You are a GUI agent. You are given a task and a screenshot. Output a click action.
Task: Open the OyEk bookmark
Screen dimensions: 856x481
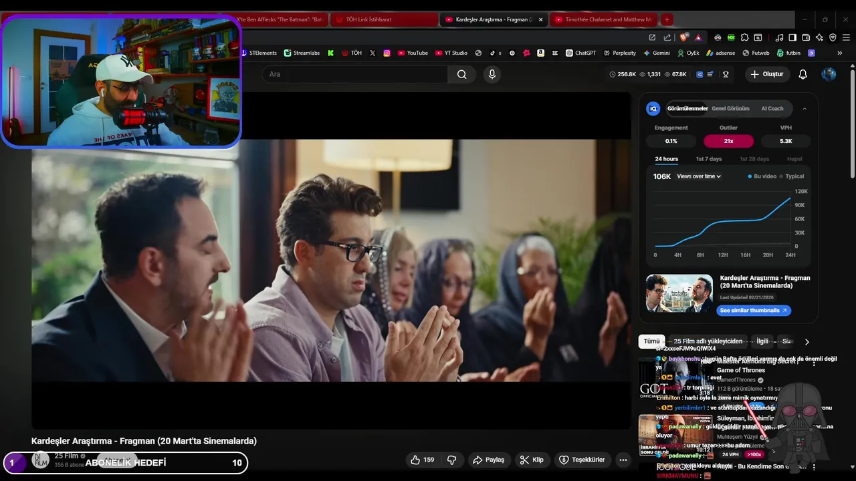pos(687,53)
